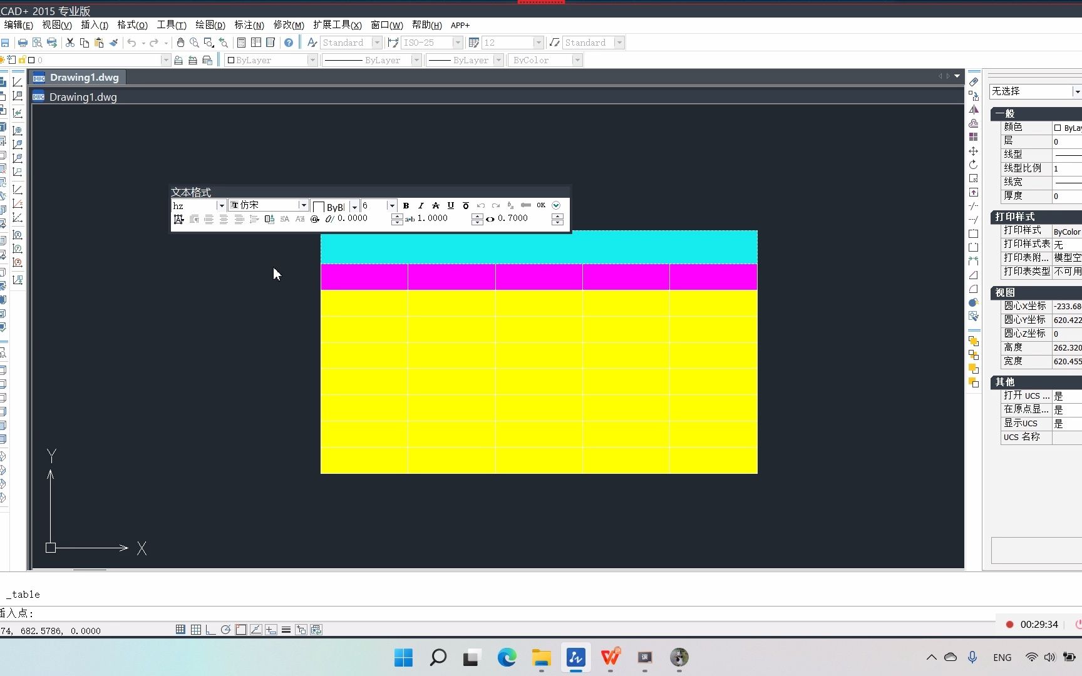Toggle Overline in text format toolbar
1082x676 pixels.
point(466,205)
